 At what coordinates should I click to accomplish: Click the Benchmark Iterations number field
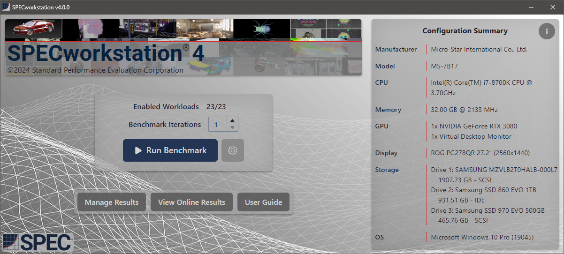(217, 125)
